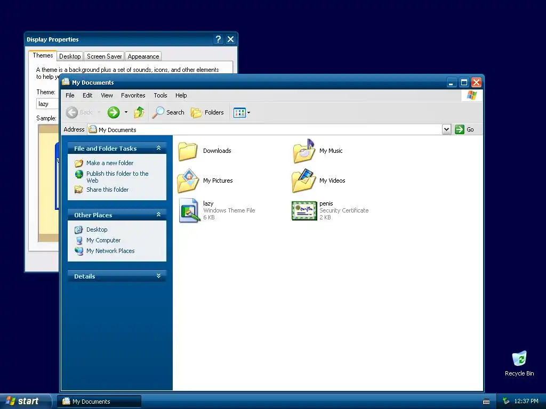Click the green Forward arrow button

pyautogui.click(x=113, y=112)
